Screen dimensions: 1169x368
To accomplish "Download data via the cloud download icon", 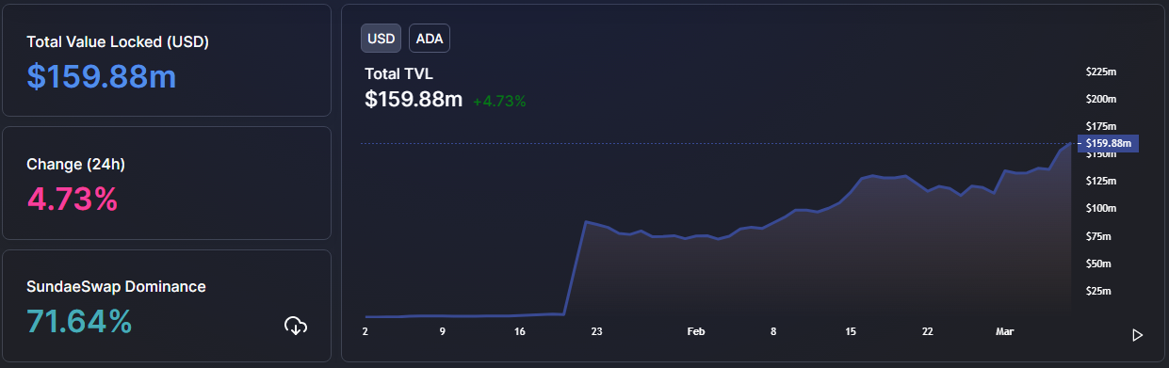I will pyautogui.click(x=296, y=326).
